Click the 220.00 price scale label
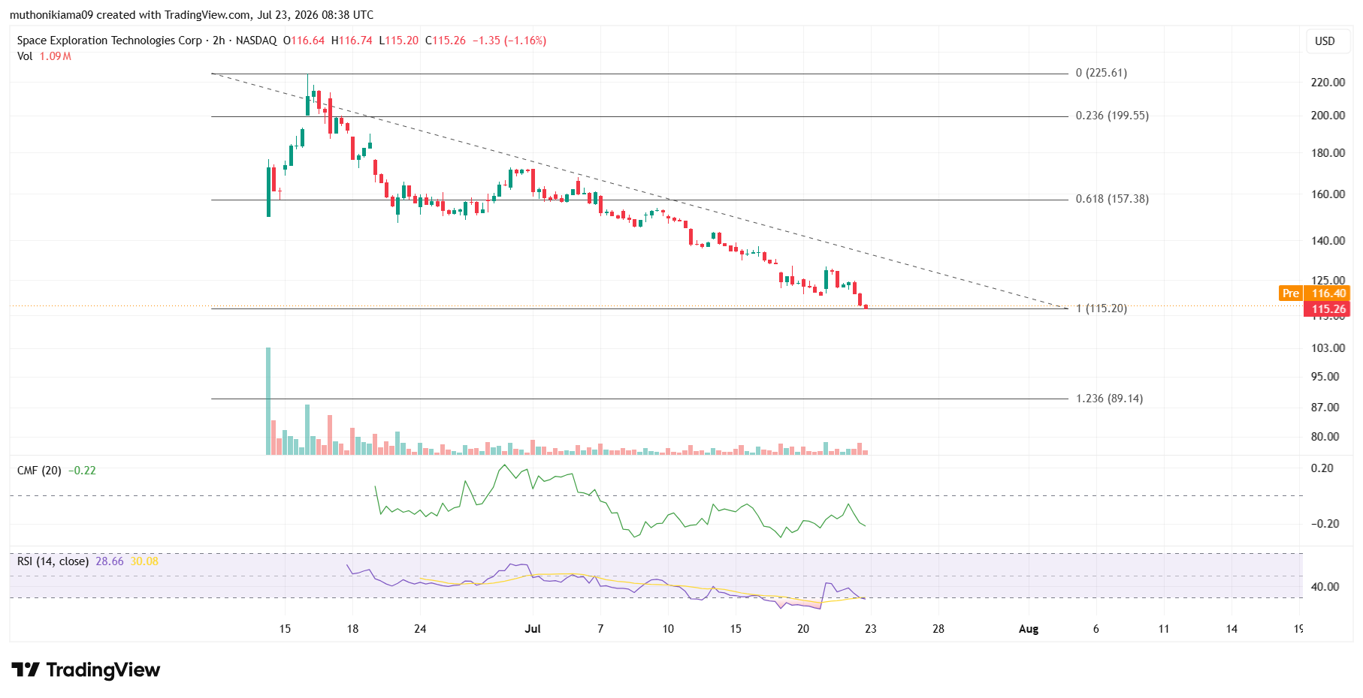1363x698 pixels. (x=1328, y=83)
